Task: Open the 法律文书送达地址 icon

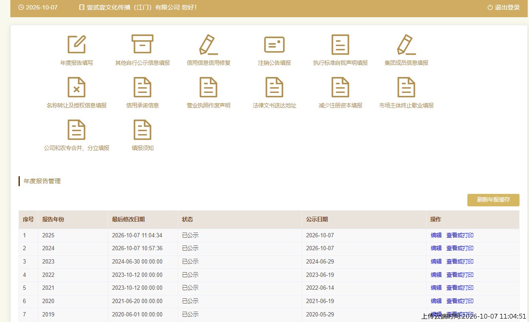Action: coord(274,87)
